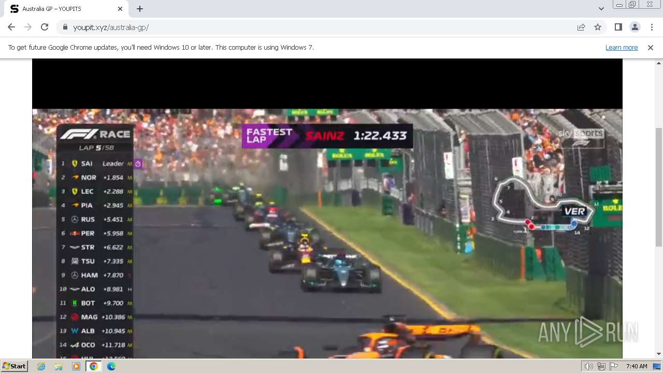Click the 1:22.433 lap time

point(380,136)
